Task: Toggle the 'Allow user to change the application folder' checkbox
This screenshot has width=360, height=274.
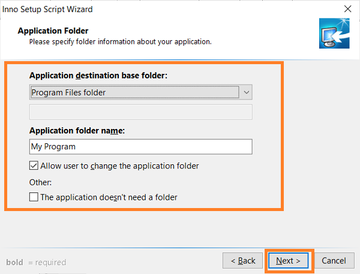Action: tap(34, 165)
